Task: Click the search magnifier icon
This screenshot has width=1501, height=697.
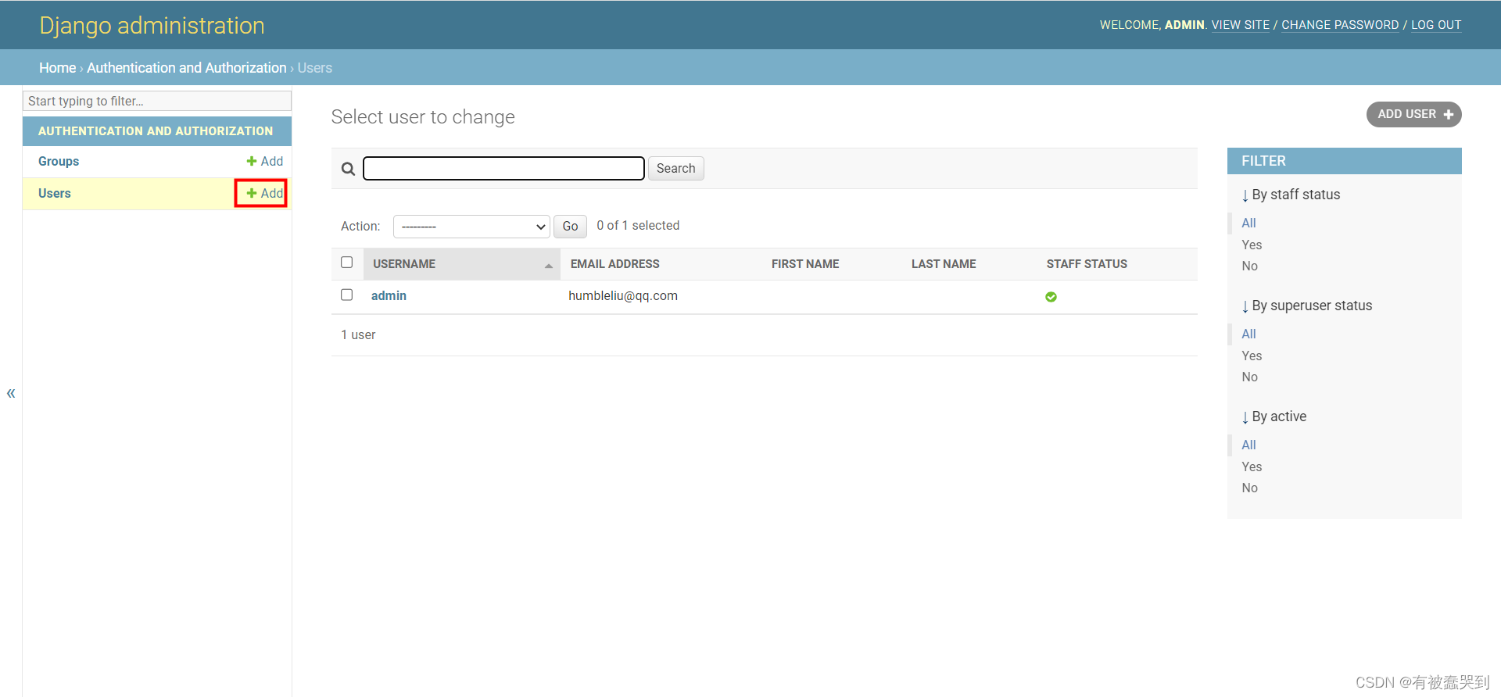Action: pos(348,169)
